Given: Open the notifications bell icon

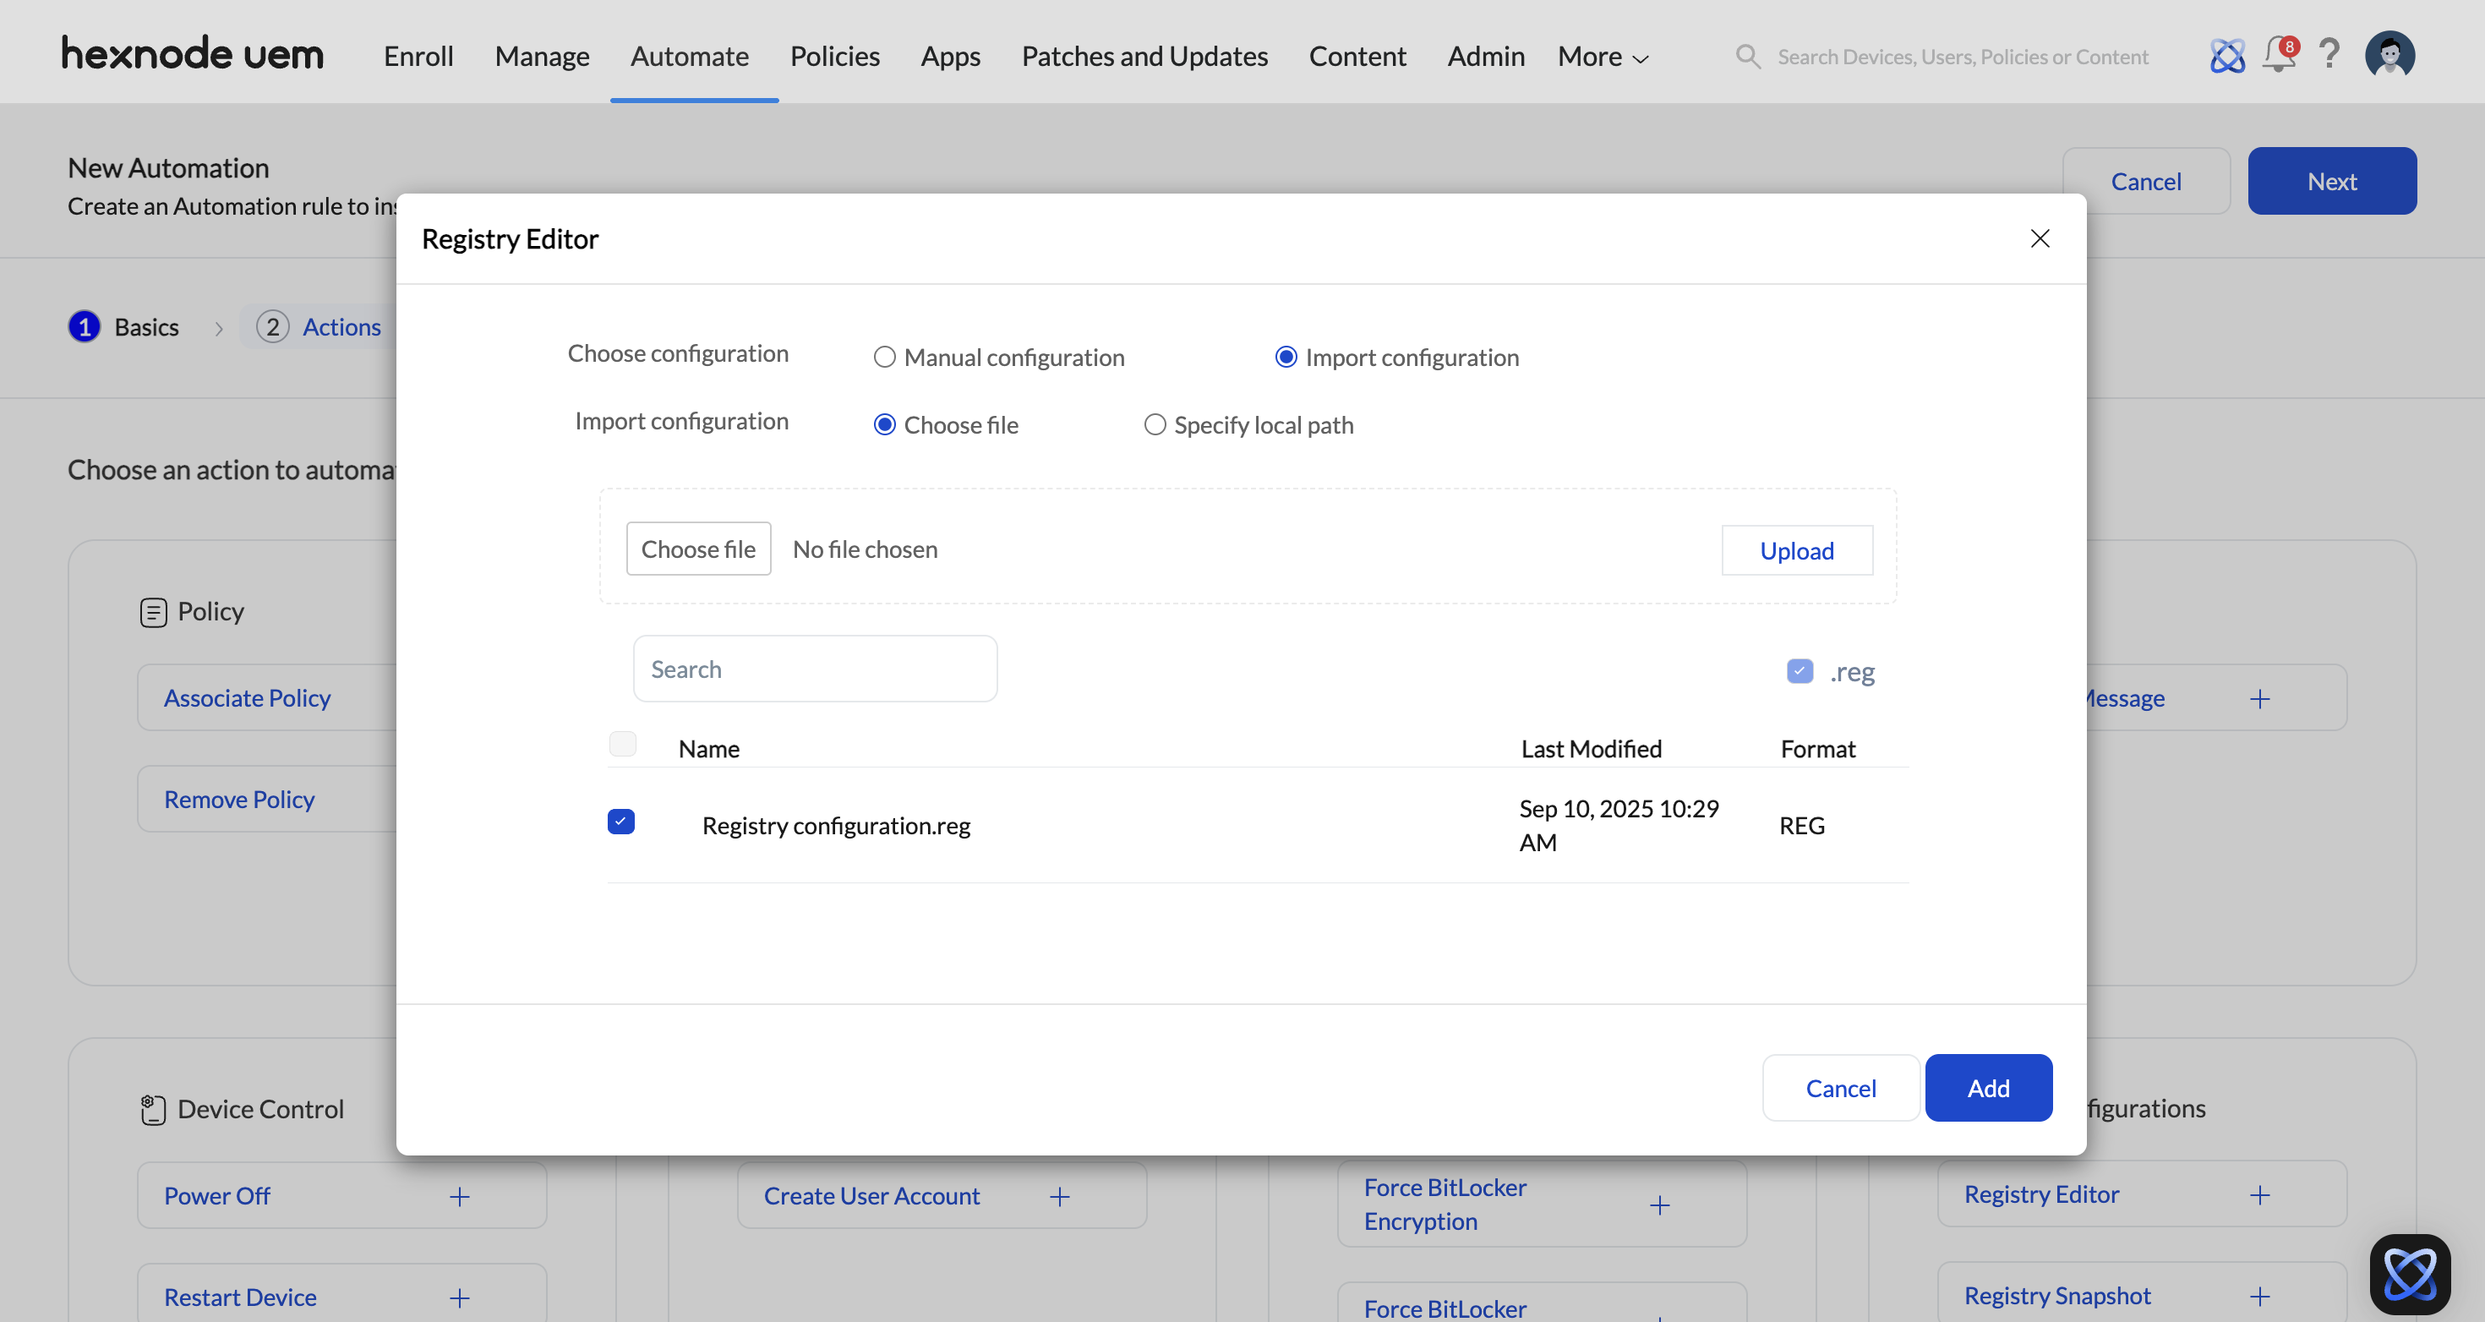Looking at the screenshot, I should [2279, 55].
